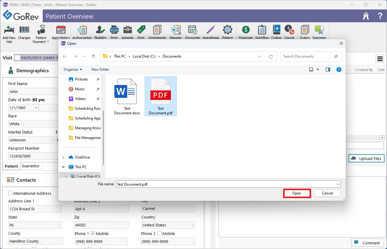Open the Authorization shield tool
The width and height of the screenshot is (387, 249).
[x=82, y=32]
